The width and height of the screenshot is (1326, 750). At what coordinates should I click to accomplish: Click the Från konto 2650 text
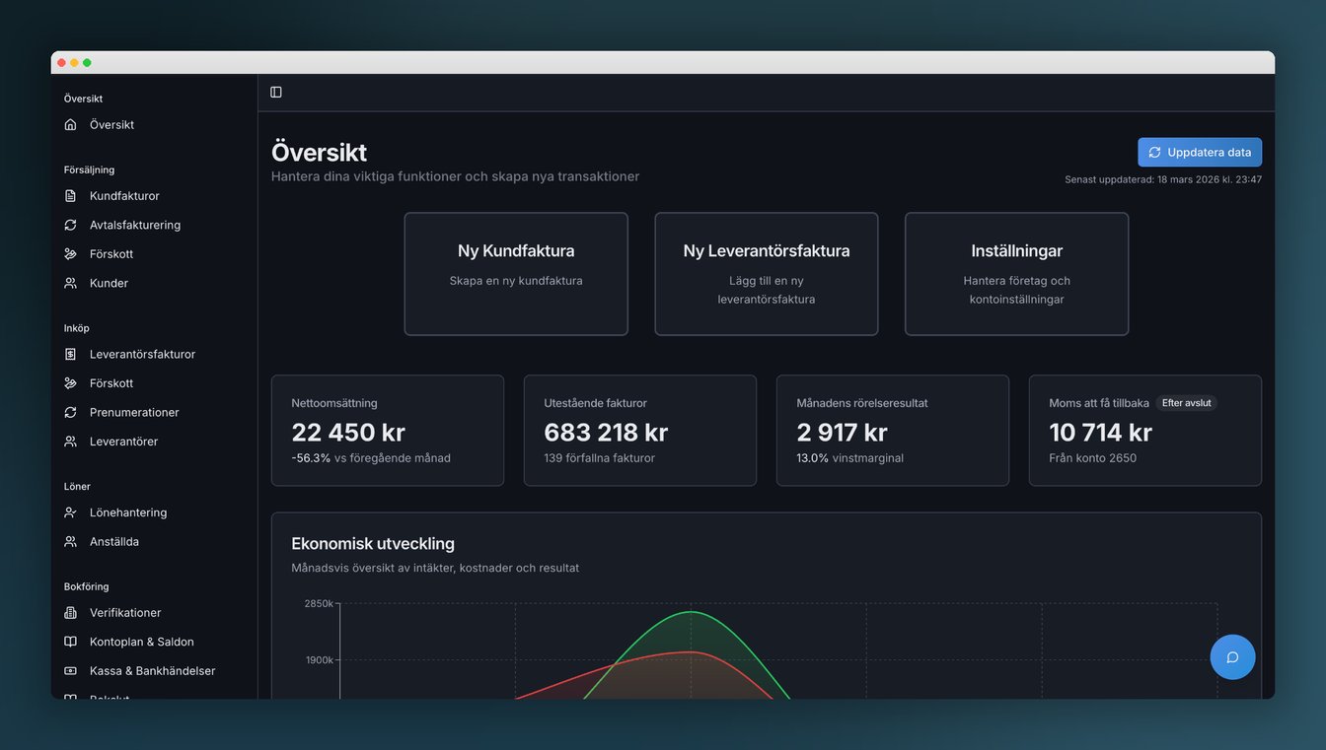(x=1092, y=458)
